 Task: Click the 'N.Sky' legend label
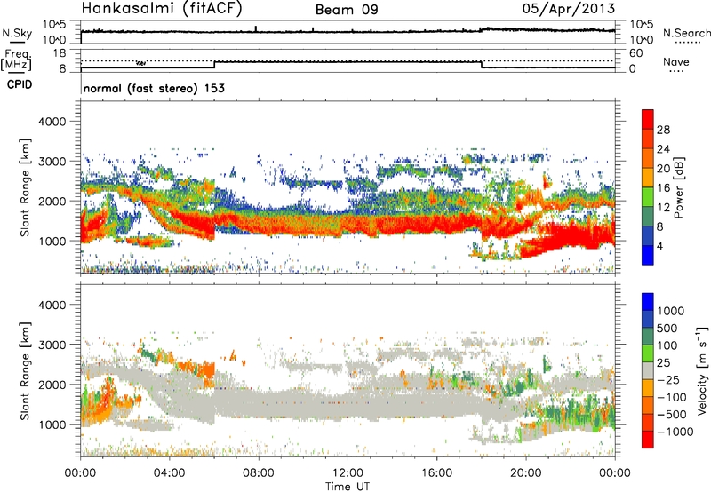(x=17, y=33)
